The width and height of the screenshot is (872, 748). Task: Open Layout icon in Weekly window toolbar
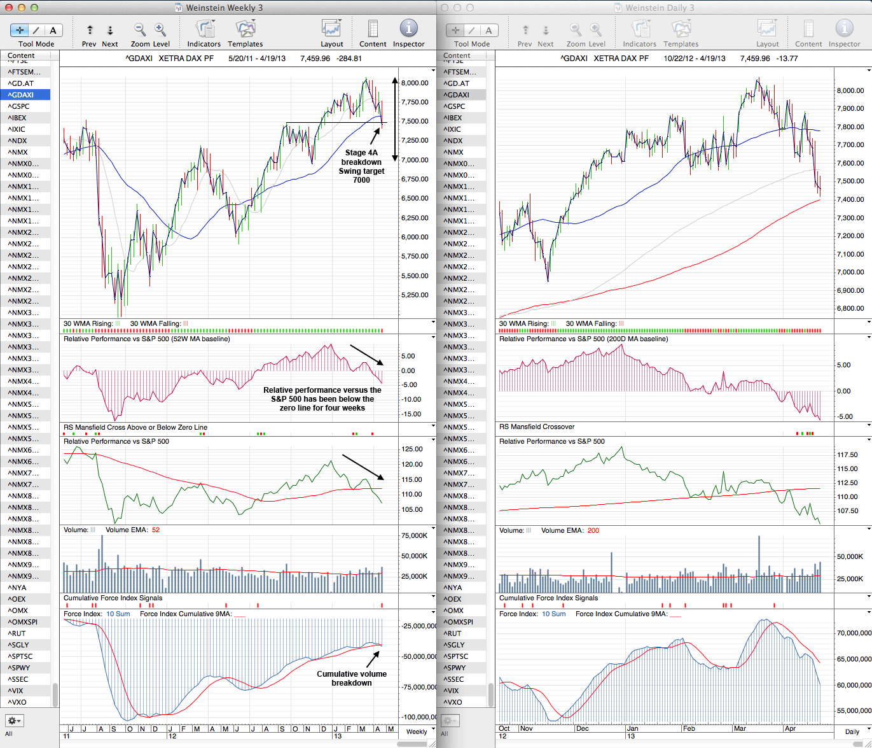pos(331,29)
